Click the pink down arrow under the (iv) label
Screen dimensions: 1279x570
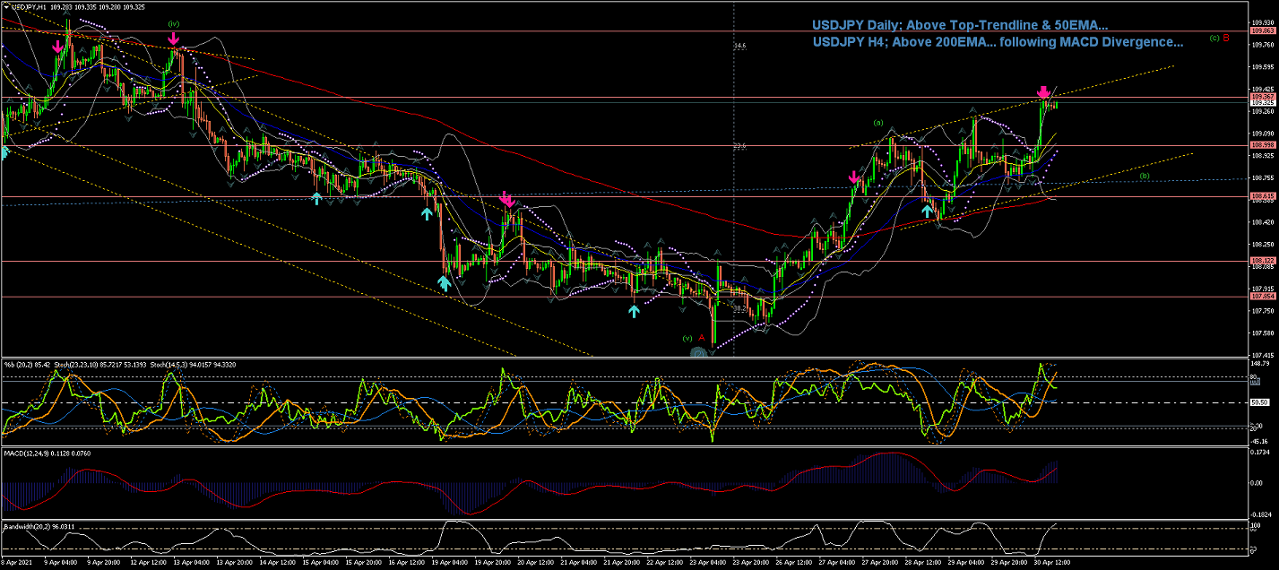[174, 39]
